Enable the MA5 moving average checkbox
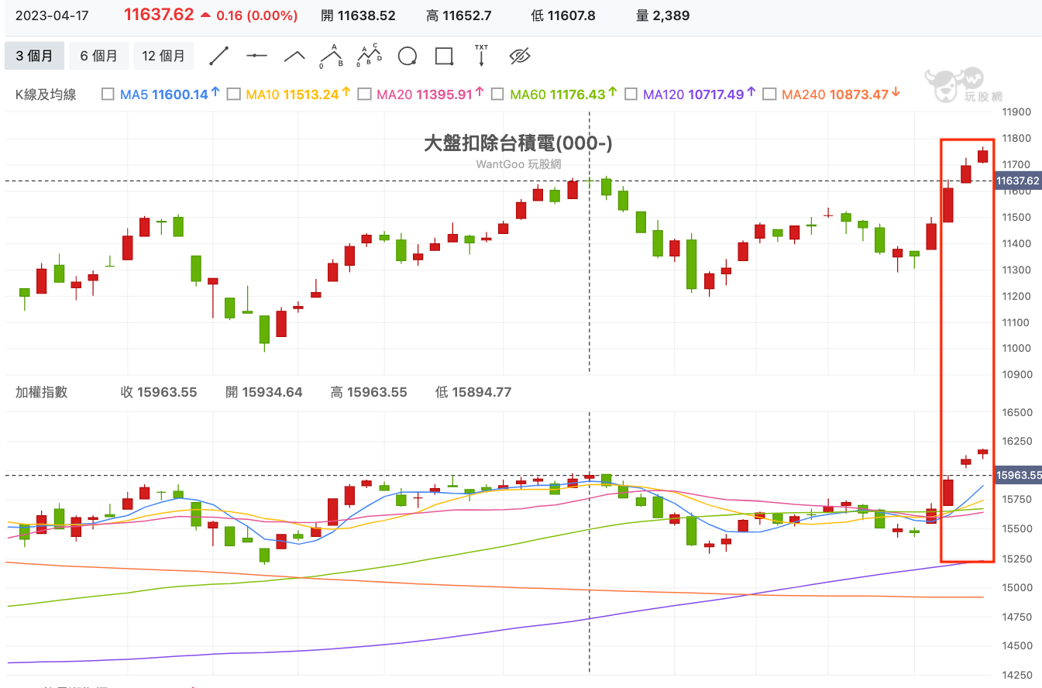Viewport: 1042px width, 688px height. tap(108, 95)
